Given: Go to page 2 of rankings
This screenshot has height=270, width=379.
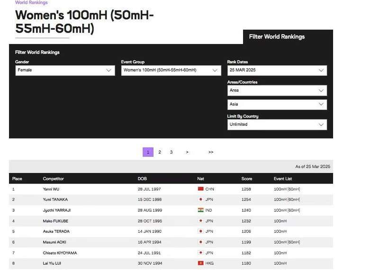Looking at the screenshot, I should coord(160,152).
